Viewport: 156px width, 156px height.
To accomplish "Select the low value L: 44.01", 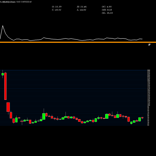I will click(x=81, y=10).
